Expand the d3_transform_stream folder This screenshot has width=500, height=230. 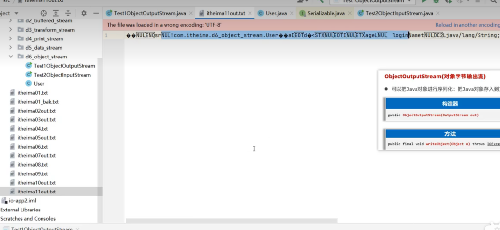[x=11, y=30]
